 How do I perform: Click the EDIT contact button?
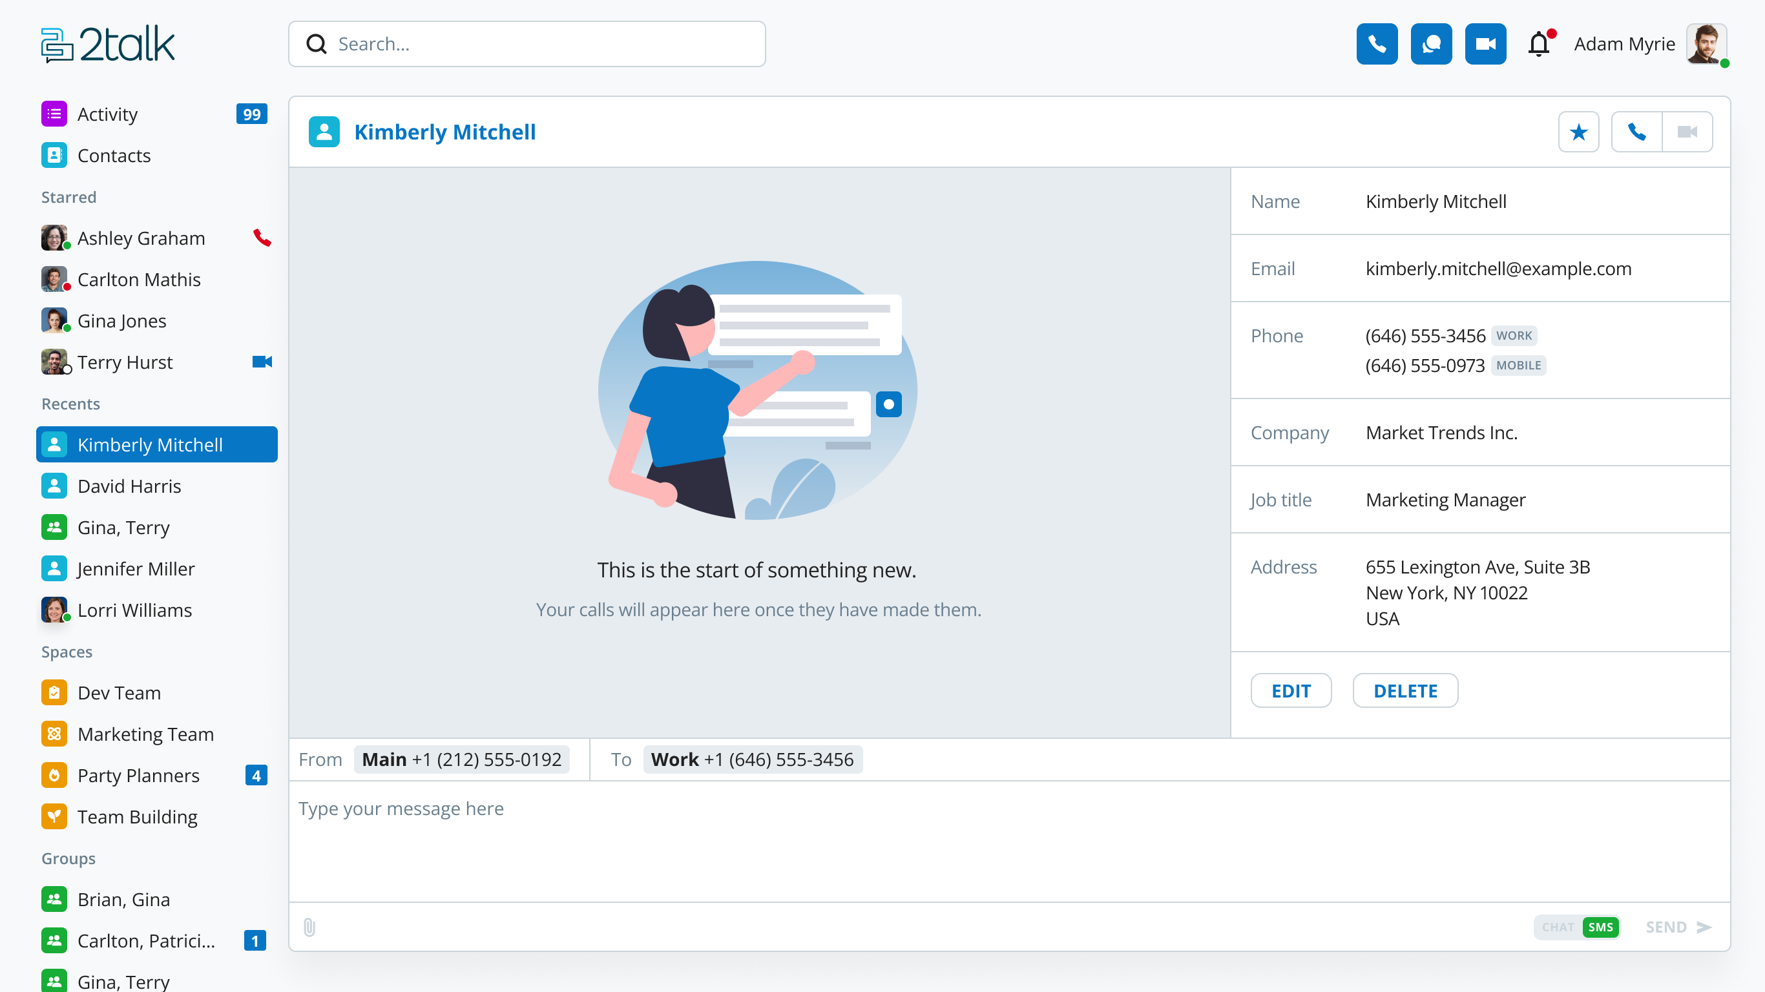pyautogui.click(x=1291, y=690)
